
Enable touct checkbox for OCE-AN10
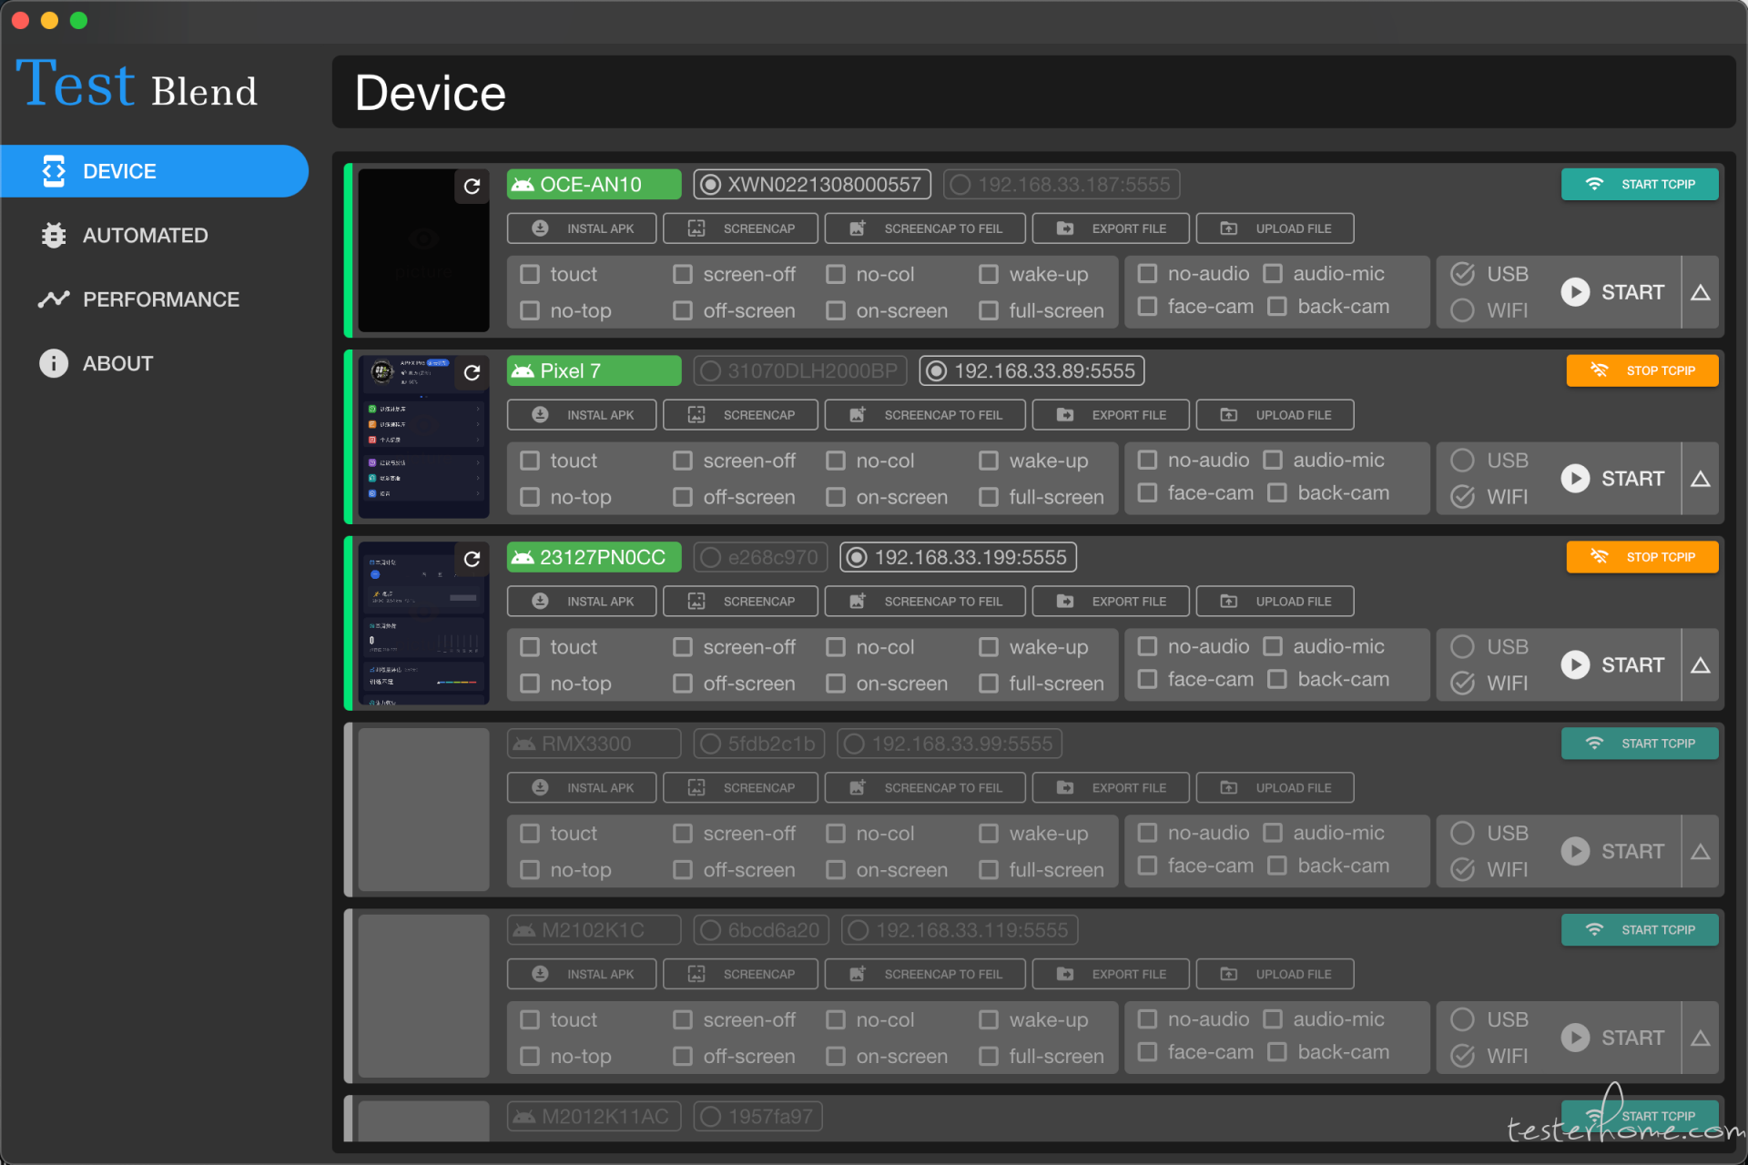[530, 274]
